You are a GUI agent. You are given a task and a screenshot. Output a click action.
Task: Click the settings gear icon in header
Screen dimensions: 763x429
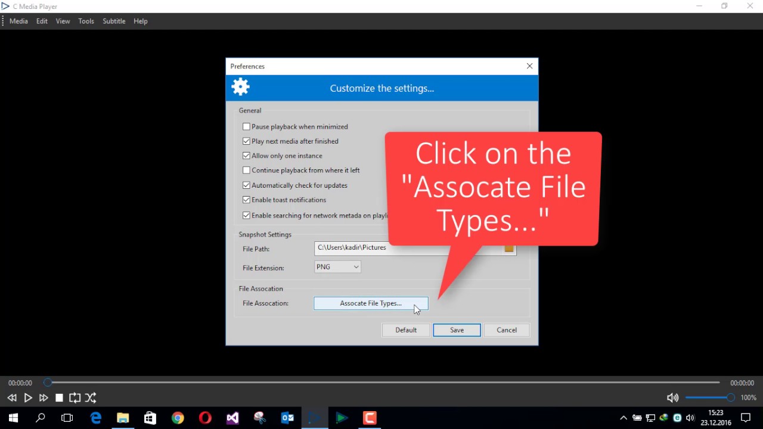(x=241, y=87)
